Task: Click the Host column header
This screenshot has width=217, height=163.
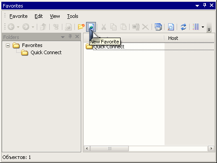Action: click(x=173, y=38)
